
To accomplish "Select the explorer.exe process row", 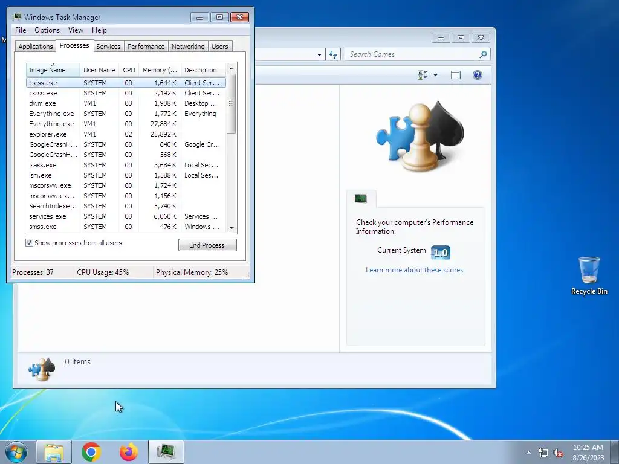I will point(126,134).
